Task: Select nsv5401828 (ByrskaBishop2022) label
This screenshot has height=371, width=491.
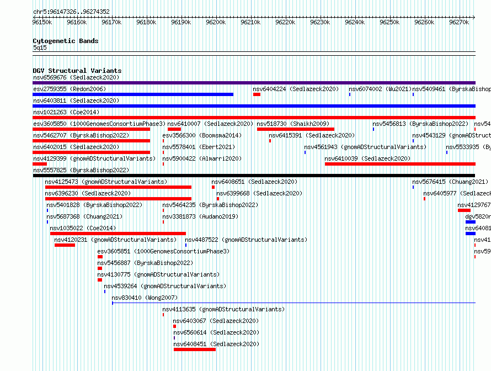Action: [94, 205]
